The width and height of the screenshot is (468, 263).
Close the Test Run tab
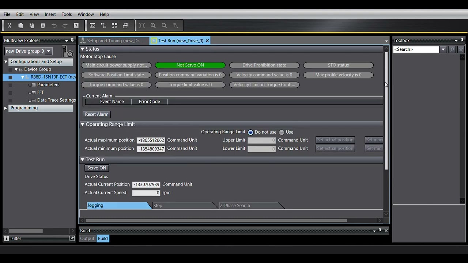tap(207, 41)
